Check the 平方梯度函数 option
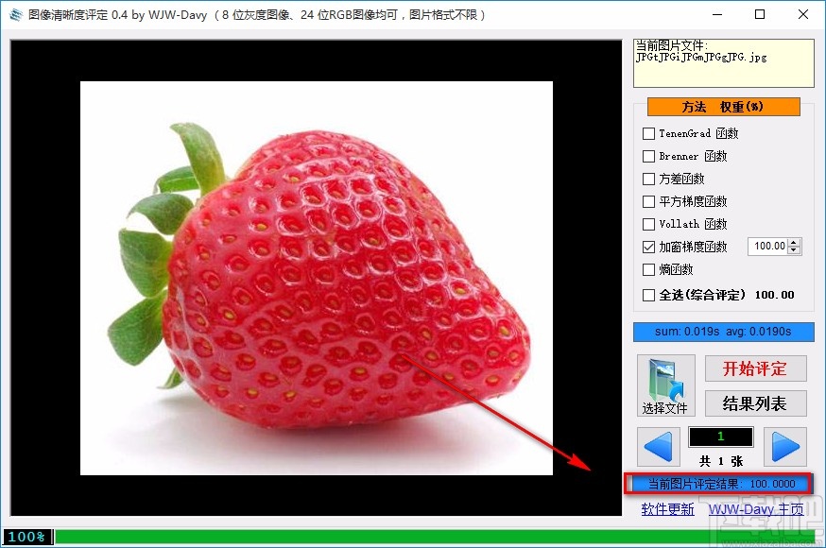 pos(648,201)
